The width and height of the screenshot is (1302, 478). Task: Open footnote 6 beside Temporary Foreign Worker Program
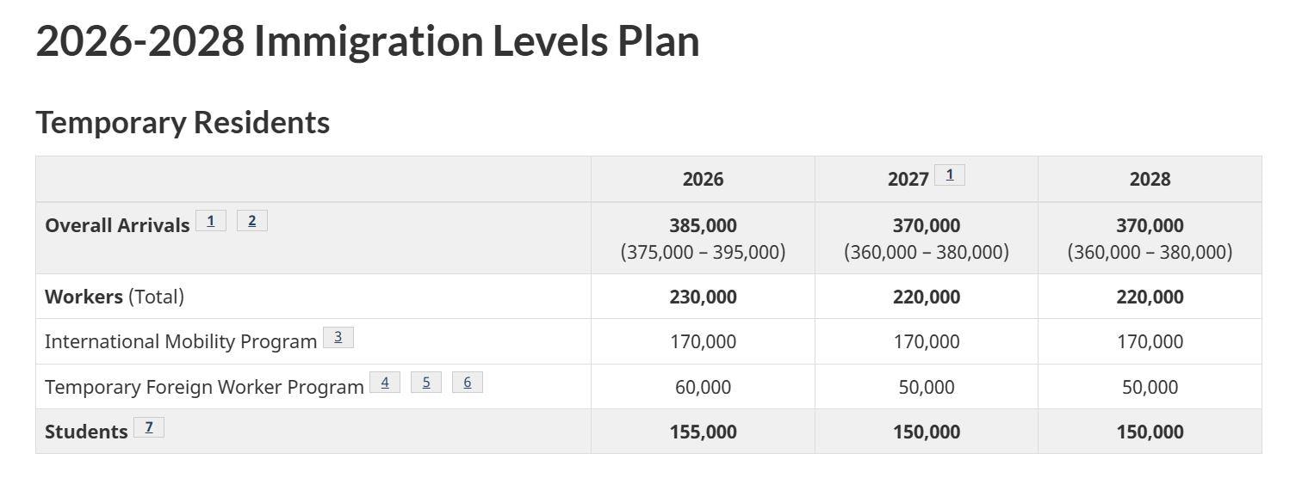click(467, 383)
